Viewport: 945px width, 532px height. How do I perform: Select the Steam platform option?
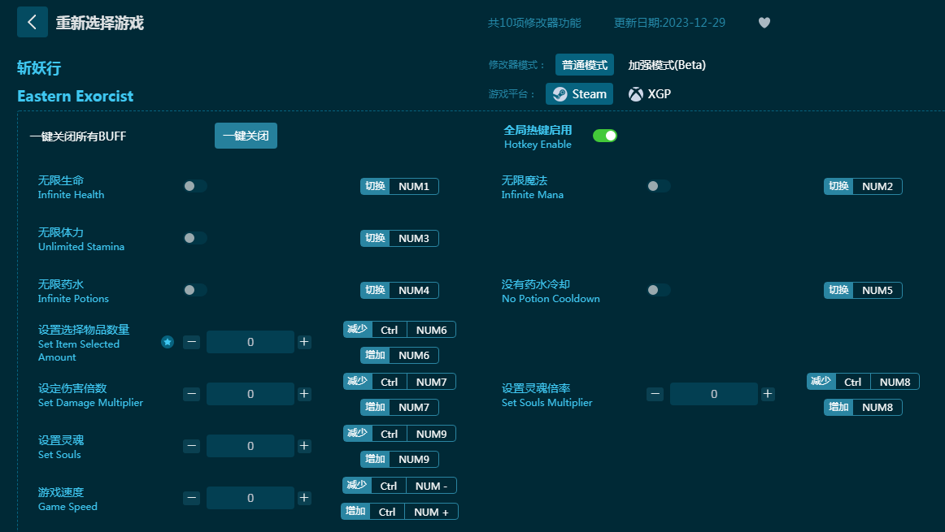pos(579,94)
